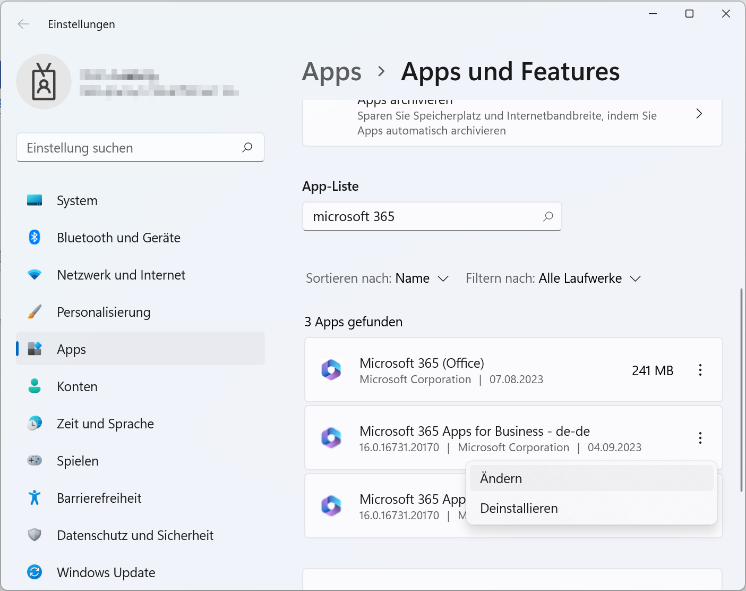Go to Bluetooth und Geräte
The image size is (746, 591).
pos(141,238)
